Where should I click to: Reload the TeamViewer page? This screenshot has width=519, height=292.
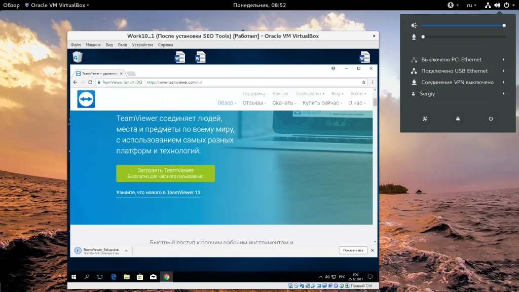click(90, 82)
